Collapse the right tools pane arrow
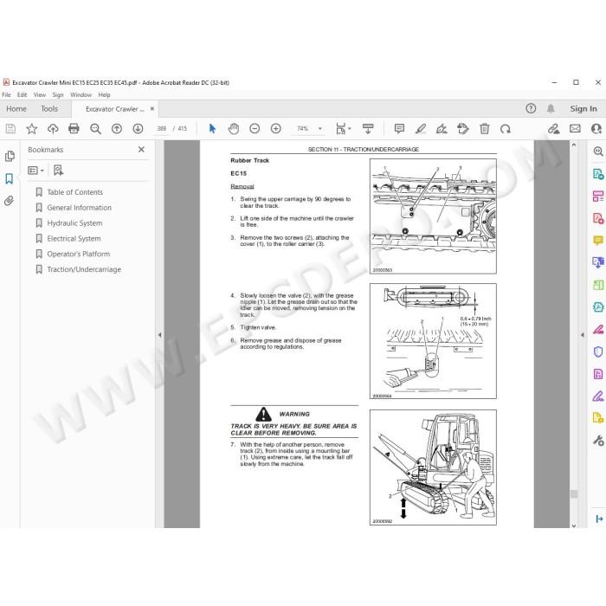 583,335
